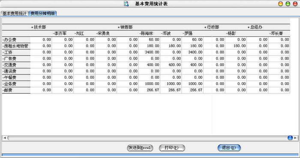The image size is (300, 158).
Task: Click the 266.67 邮费 cell under 罗强
Action: click(192, 90)
